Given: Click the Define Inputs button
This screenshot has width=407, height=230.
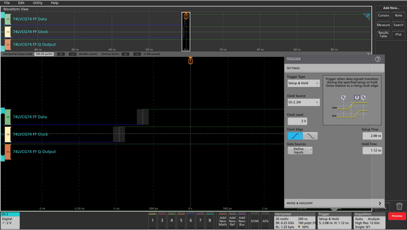Looking at the screenshot, I should pos(300,151).
